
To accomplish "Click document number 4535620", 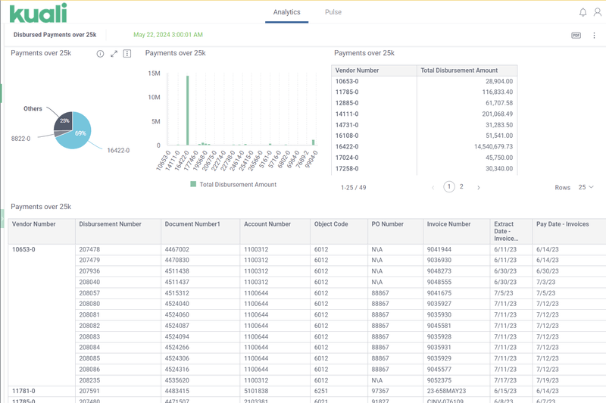I will (177, 380).
